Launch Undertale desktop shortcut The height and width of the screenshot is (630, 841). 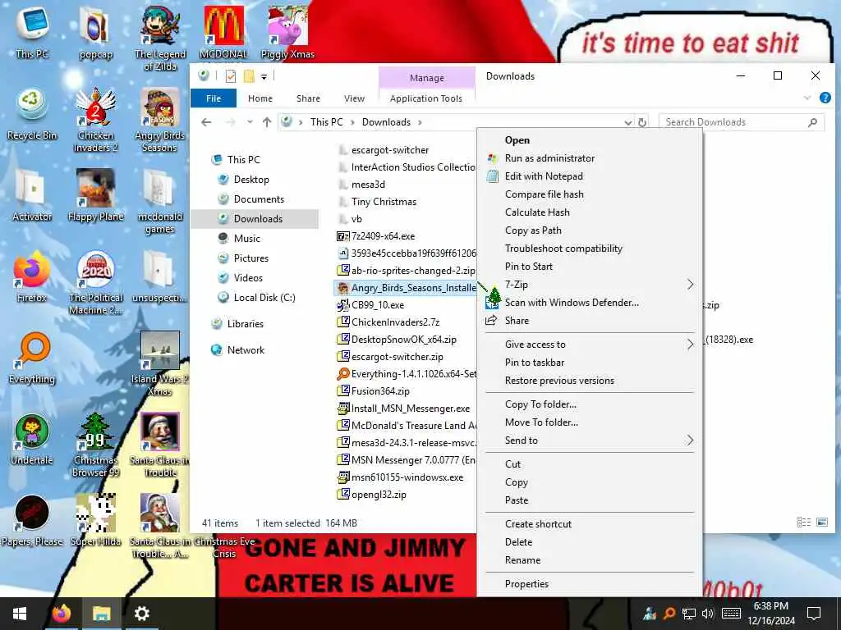coord(32,440)
